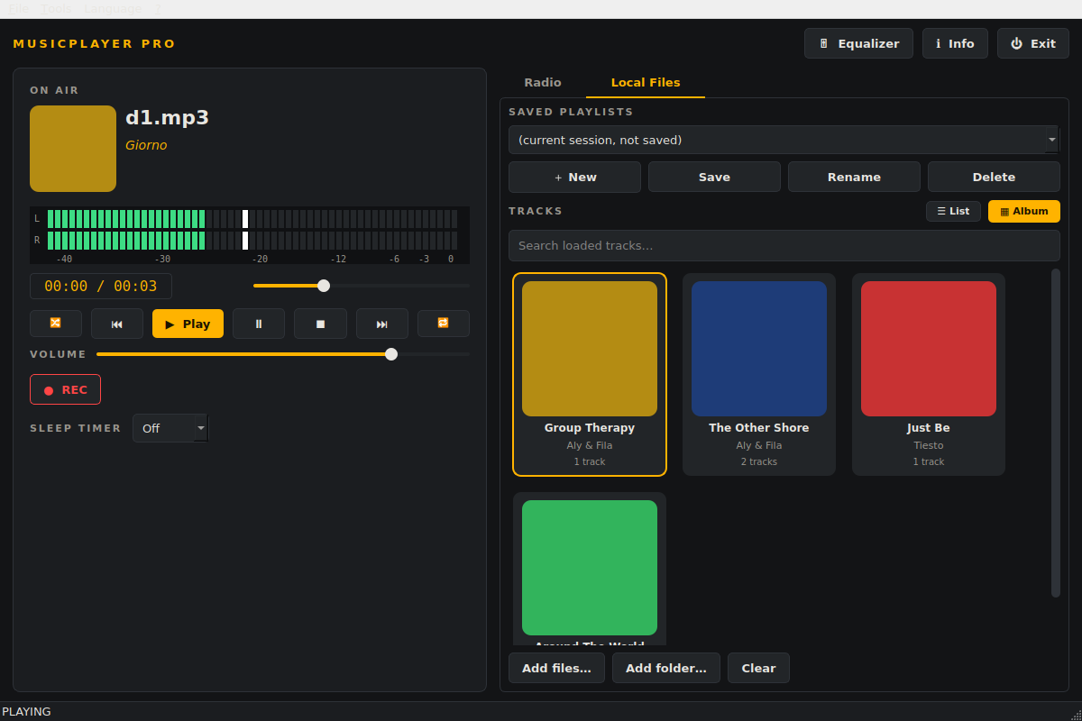
Task: Open the Info dialog
Action: tap(955, 43)
